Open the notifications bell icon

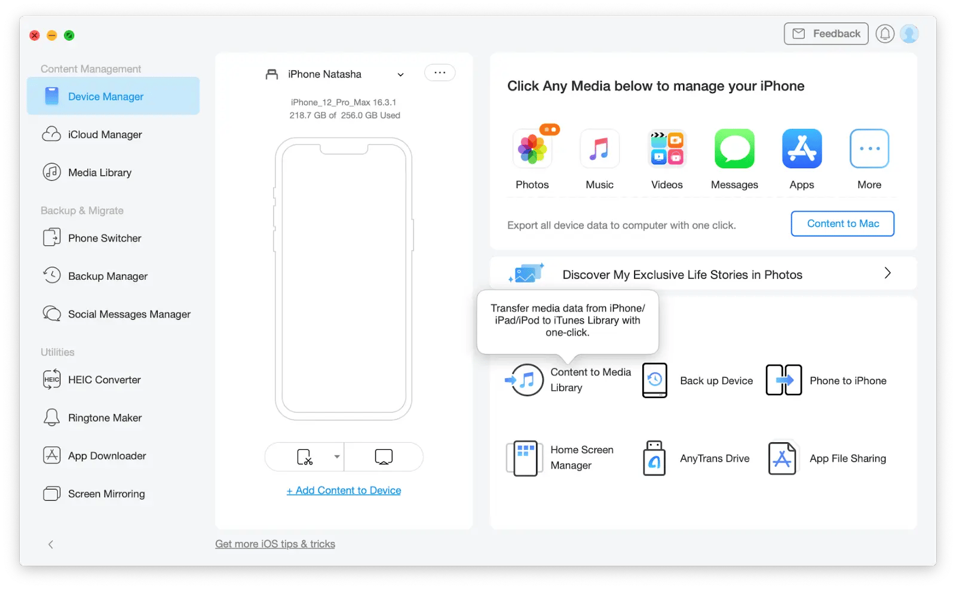pos(885,34)
